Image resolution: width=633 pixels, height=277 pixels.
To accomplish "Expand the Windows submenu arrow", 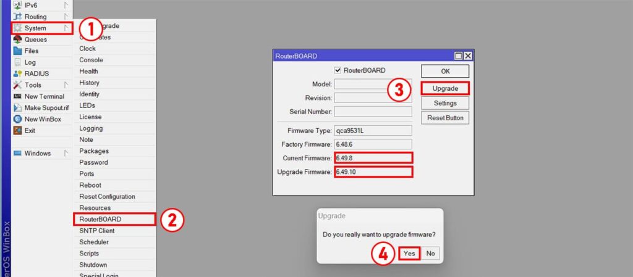I will pyautogui.click(x=66, y=154).
